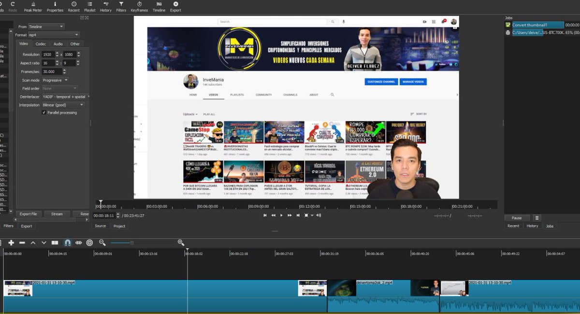The width and height of the screenshot is (580, 314).
Task: Lift the clip with the up-chevron icon
Action: point(33,243)
